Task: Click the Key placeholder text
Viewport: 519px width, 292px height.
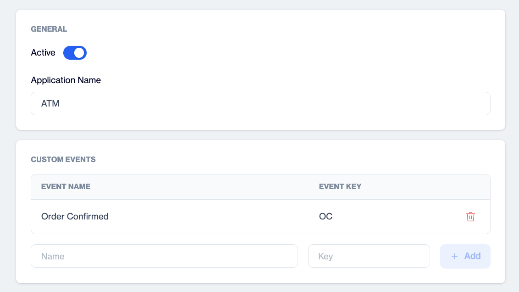Action: point(326,256)
